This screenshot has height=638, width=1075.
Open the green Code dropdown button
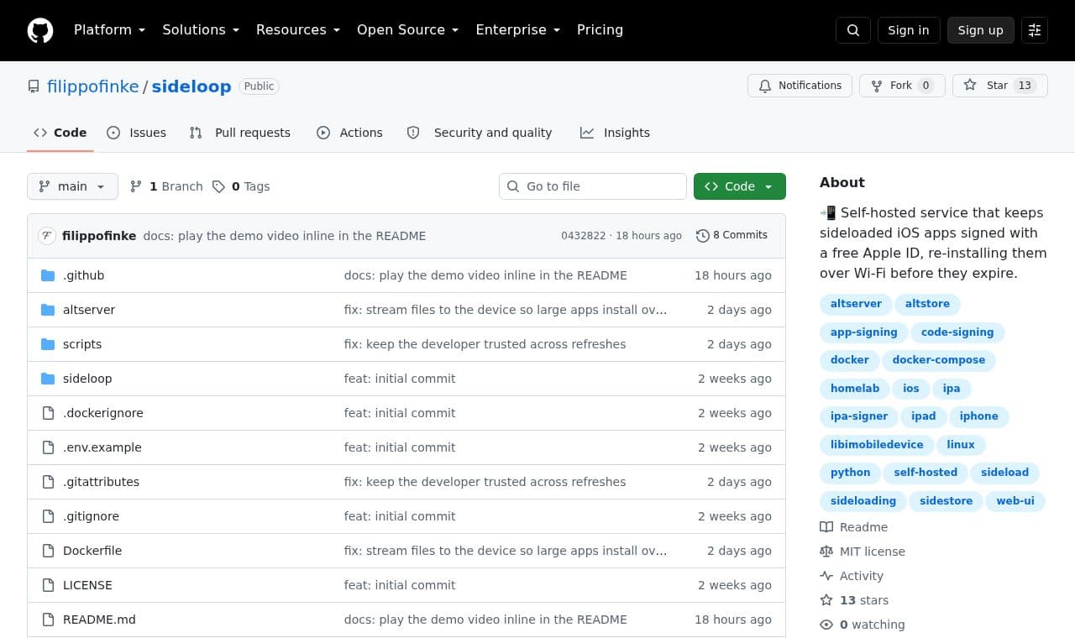pos(740,186)
